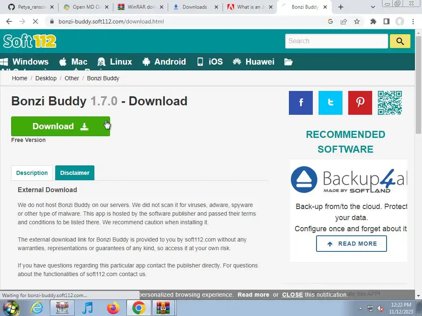
Task: Click the Backup4all logo ad
Action: click(349, 179)
